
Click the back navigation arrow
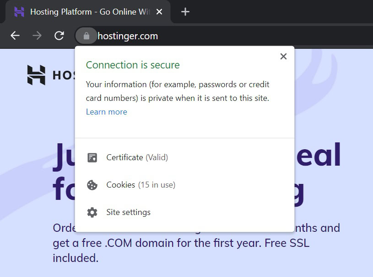(x=14, y=35)
